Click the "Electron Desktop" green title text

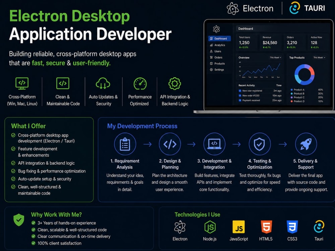click(x=69, y=16)
